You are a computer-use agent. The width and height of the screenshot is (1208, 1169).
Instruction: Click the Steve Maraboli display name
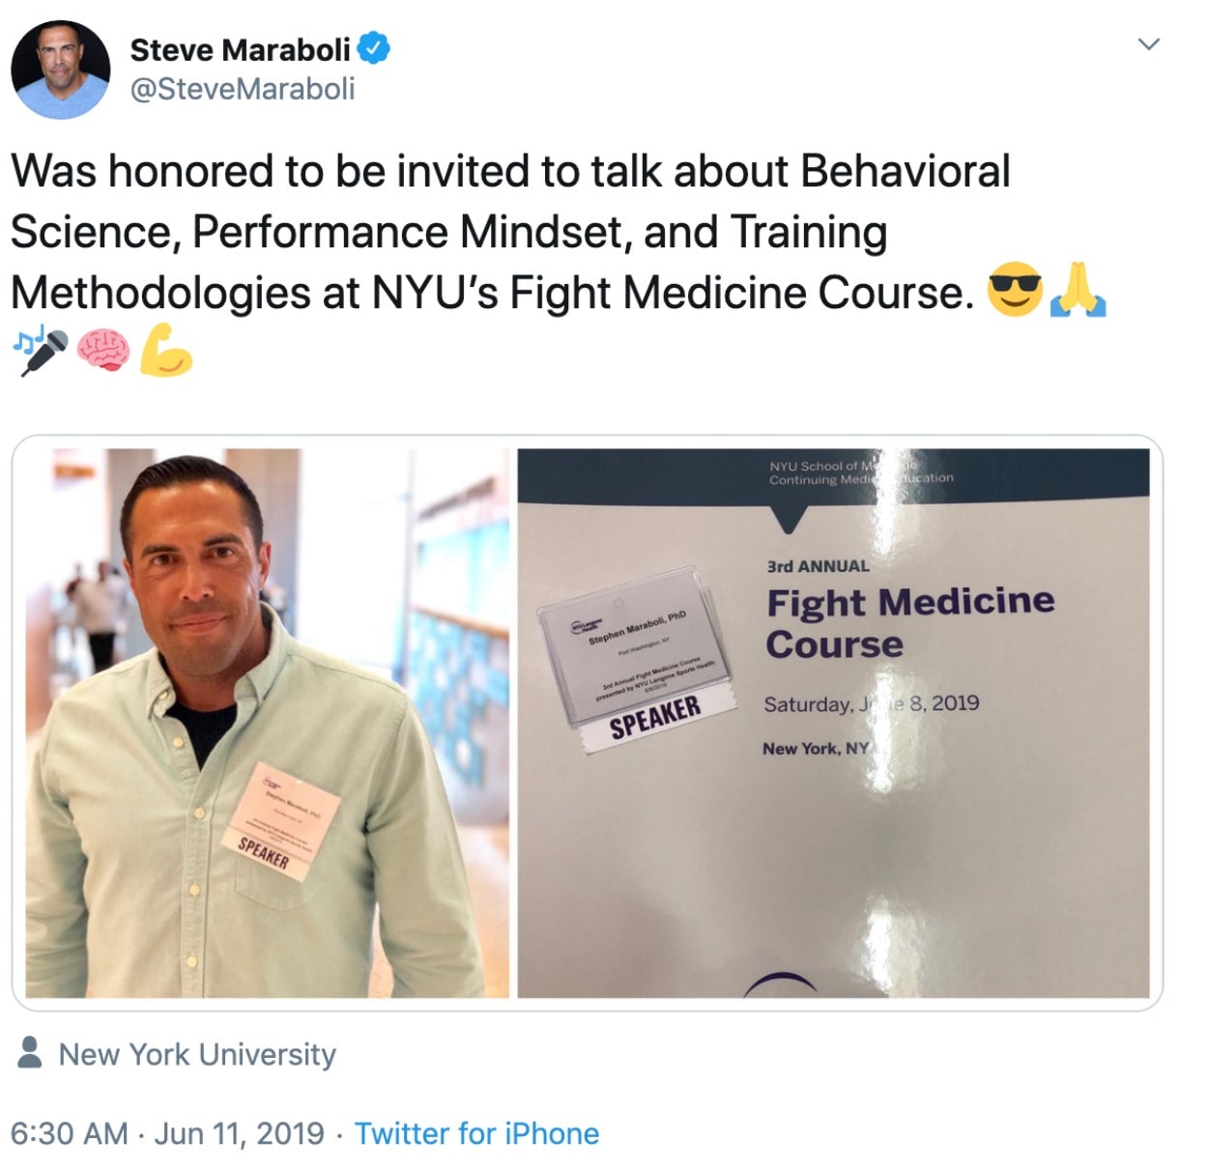242,48
